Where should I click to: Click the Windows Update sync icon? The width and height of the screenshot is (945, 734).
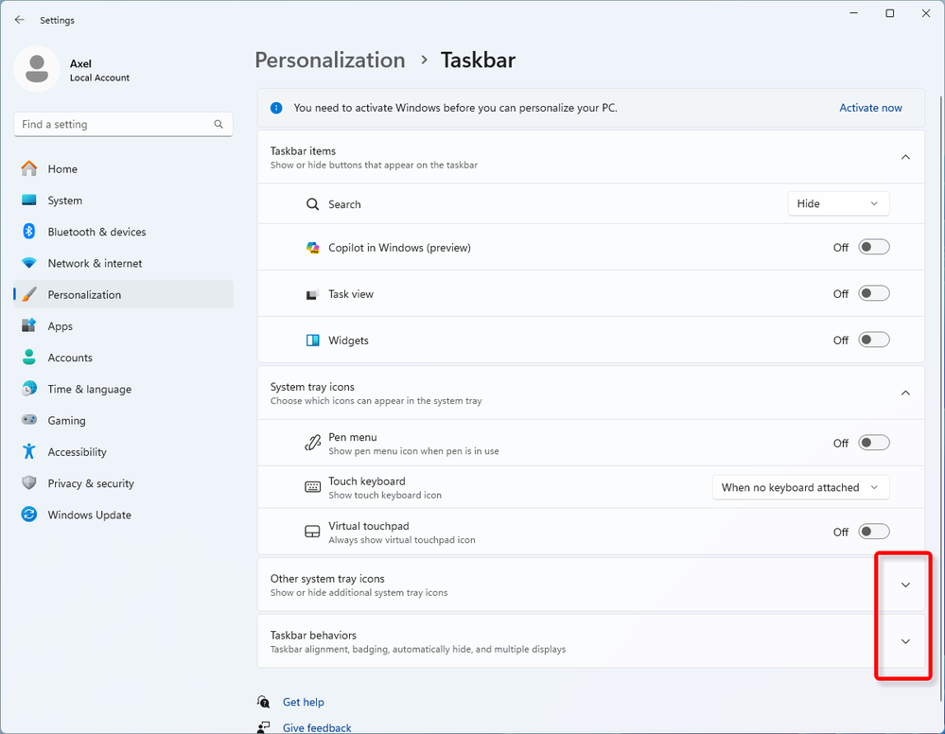click(29, 515)
